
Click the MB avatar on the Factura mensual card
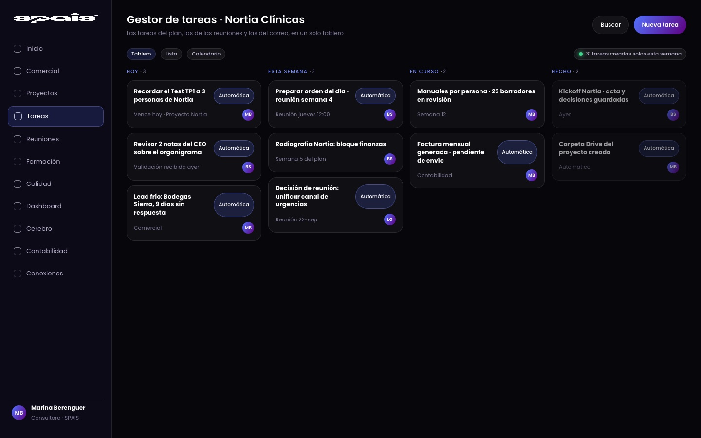(532, 175)
